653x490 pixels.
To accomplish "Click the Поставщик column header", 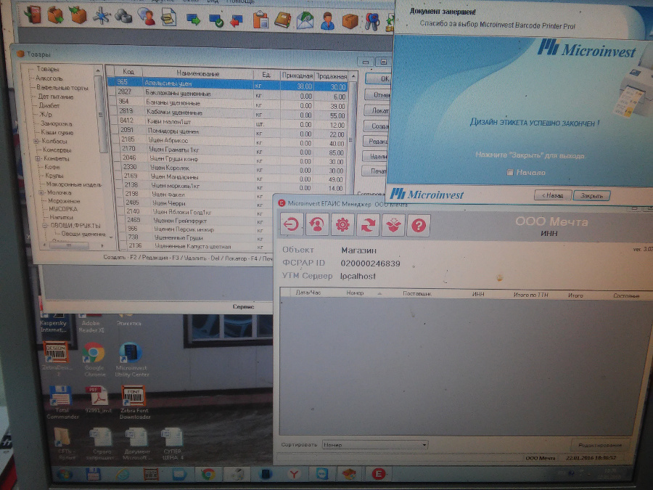I will (417, 294).
